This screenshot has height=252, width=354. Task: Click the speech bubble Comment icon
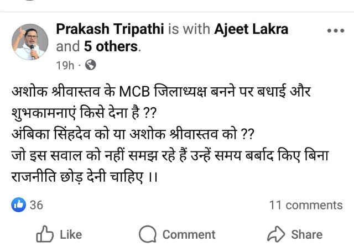click(148, 234)
